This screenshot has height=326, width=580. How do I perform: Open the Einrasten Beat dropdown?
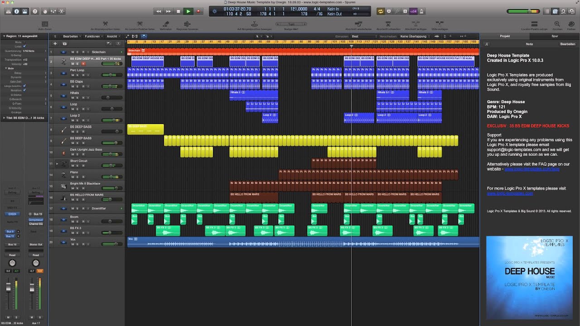364,36
